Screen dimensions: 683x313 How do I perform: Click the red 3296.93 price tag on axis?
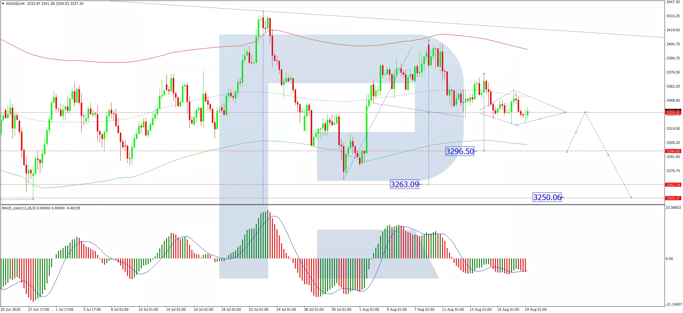point(673,151)
